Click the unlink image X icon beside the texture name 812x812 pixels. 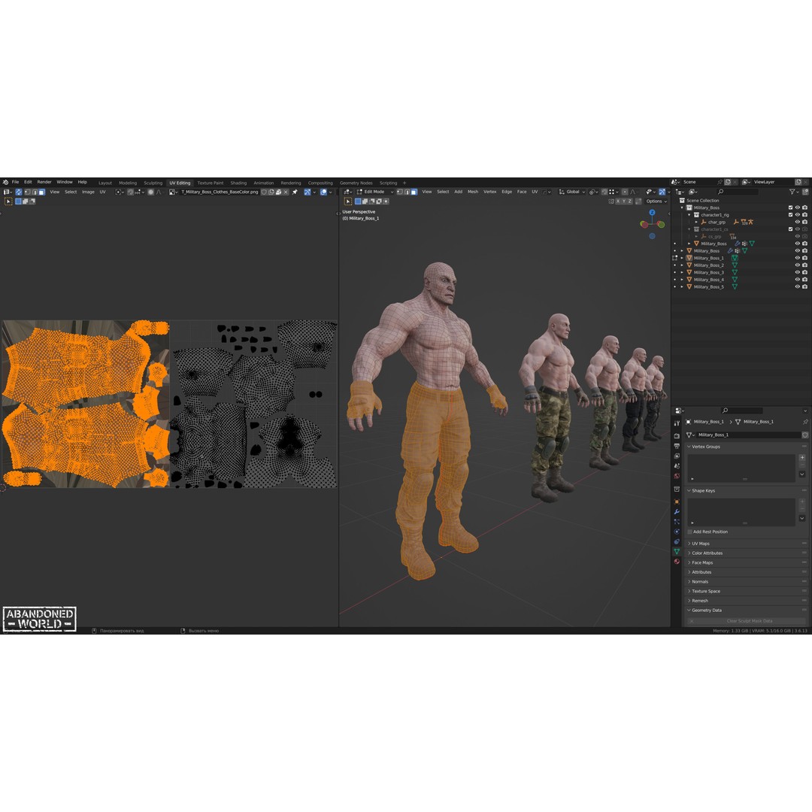286,192
